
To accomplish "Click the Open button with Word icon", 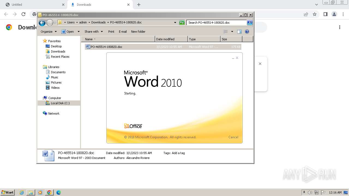I will click(x=68, y=32).
